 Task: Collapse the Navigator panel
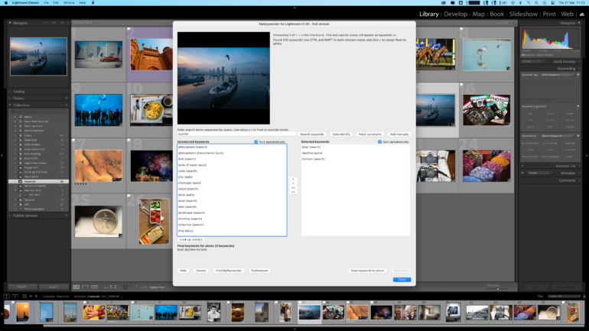click(x=10, y=23)
